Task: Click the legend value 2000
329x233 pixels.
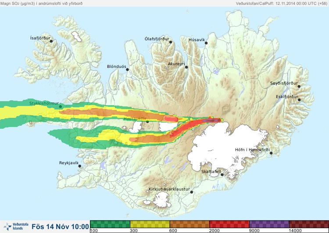Action: click(215, 231)
